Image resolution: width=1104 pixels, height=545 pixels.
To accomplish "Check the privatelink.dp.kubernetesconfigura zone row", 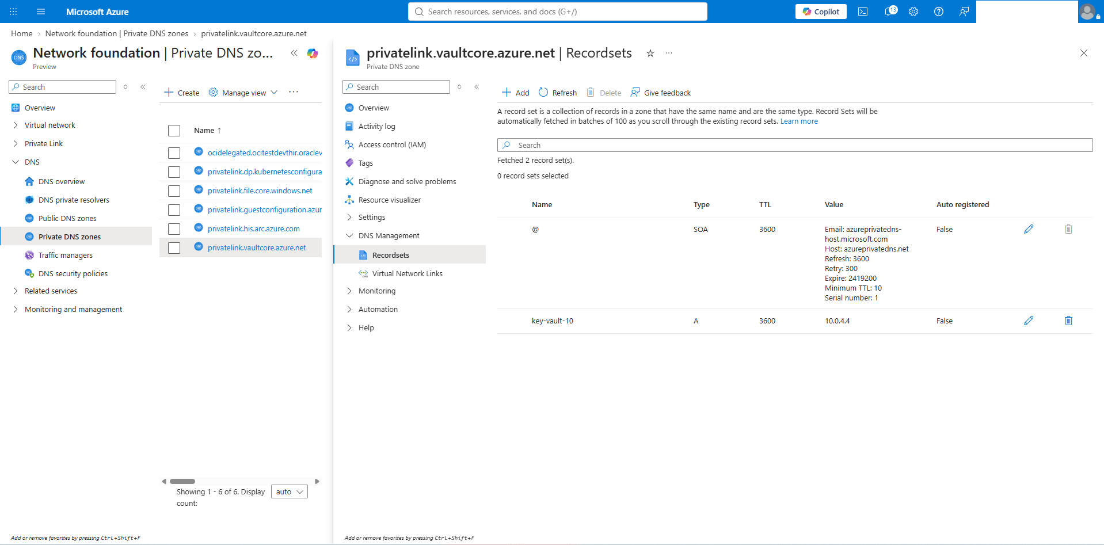I will (x=174, y=171).
